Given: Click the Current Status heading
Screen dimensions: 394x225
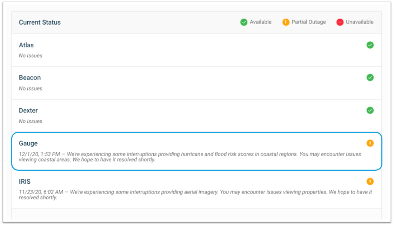Looking at the screenshot, I should pyautogui.click(x=40, y=22).
